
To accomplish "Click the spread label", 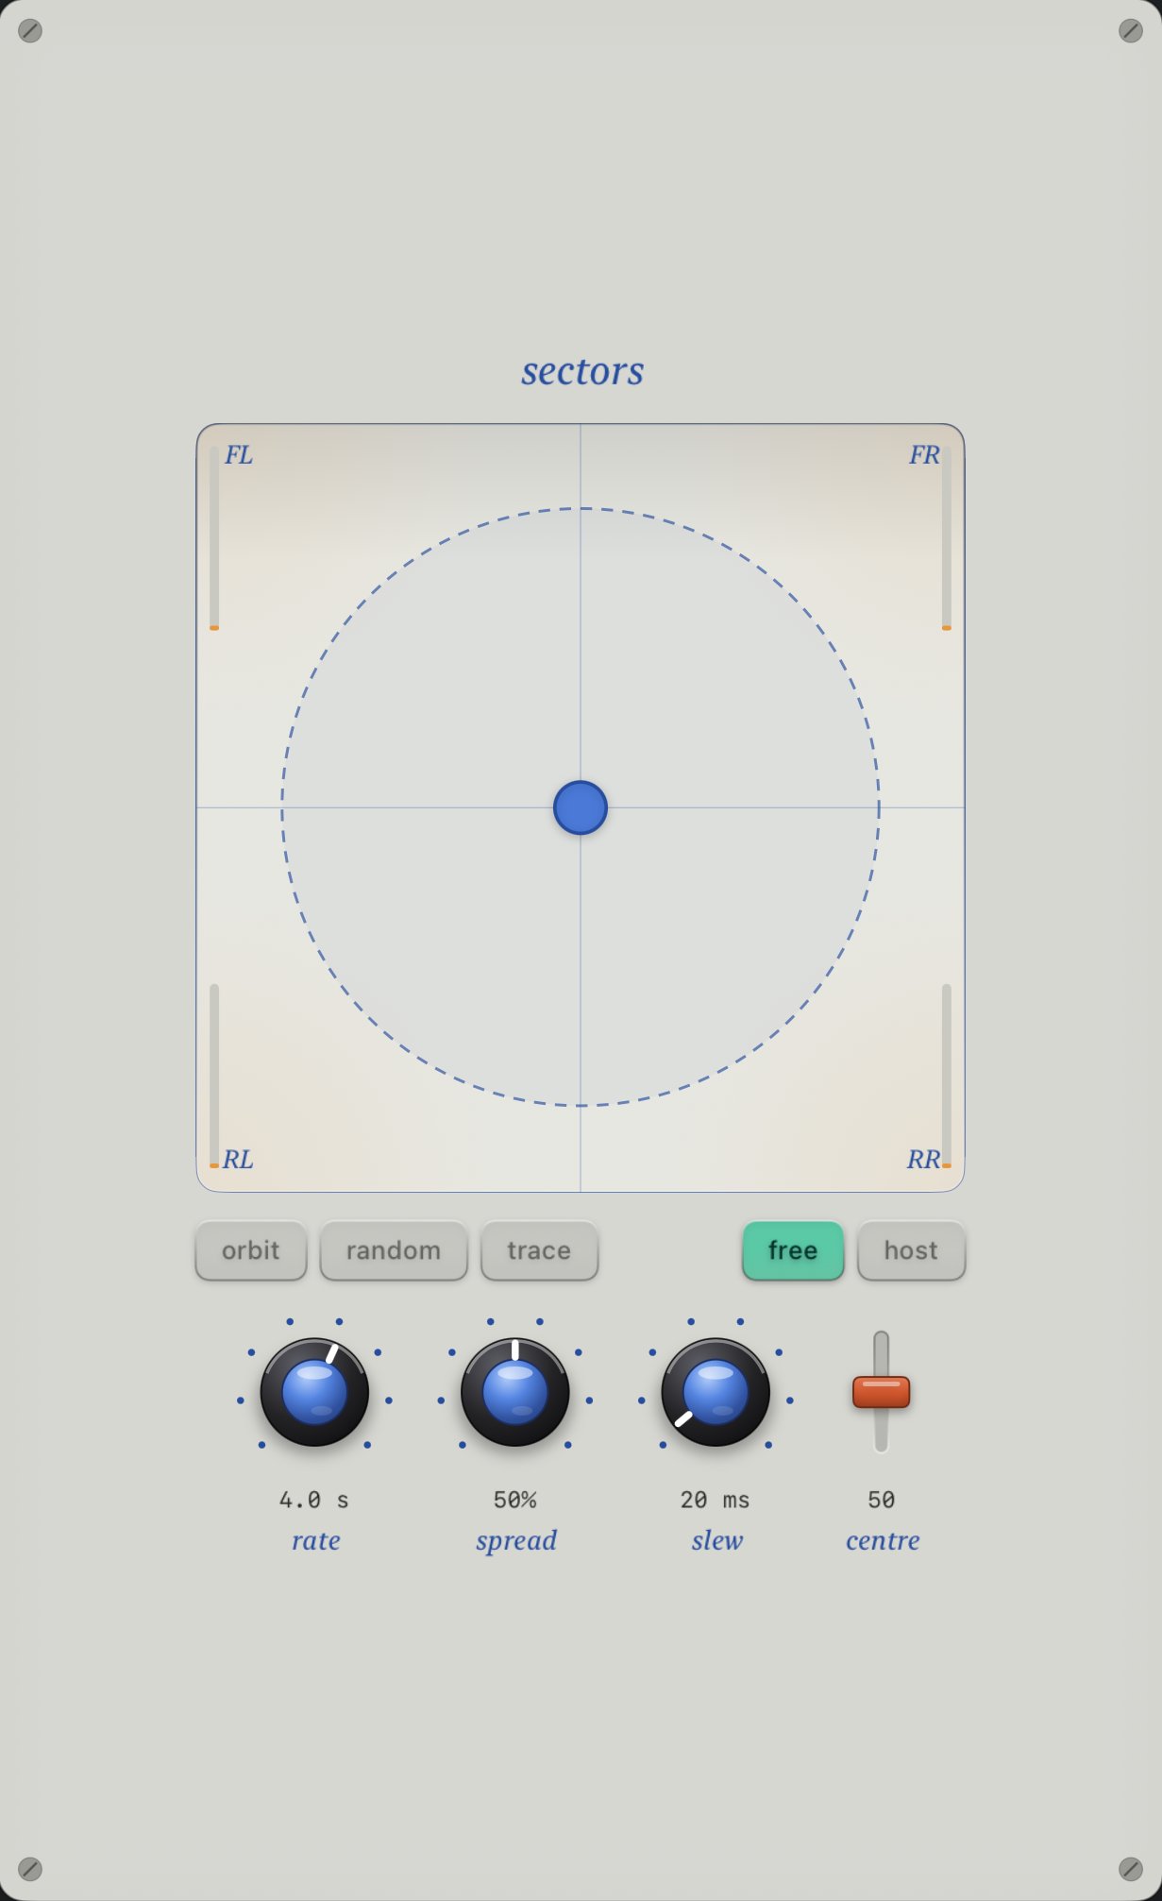I will pyautogui.click(x=516, y=1541).
